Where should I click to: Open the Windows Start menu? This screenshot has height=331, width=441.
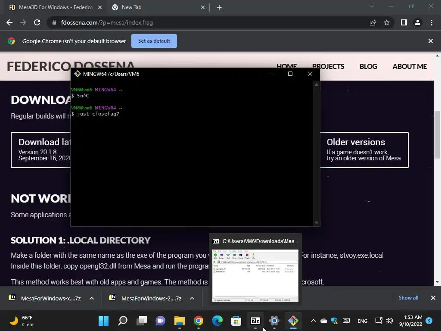click(103, 321)
